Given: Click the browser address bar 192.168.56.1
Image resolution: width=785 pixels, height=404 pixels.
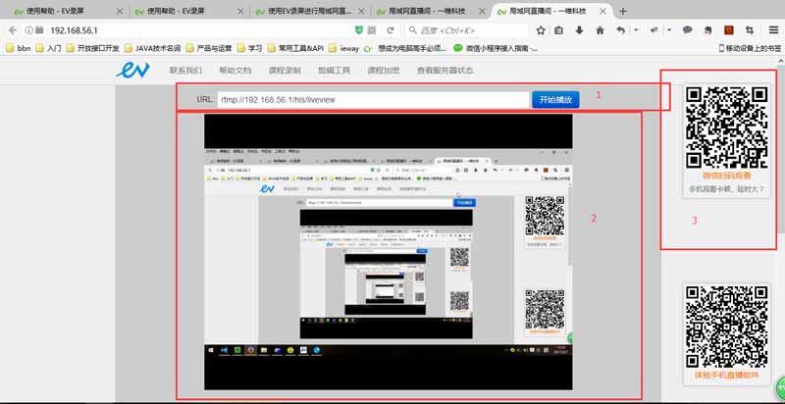Looking at the screenshot, I should pos(200,30).
